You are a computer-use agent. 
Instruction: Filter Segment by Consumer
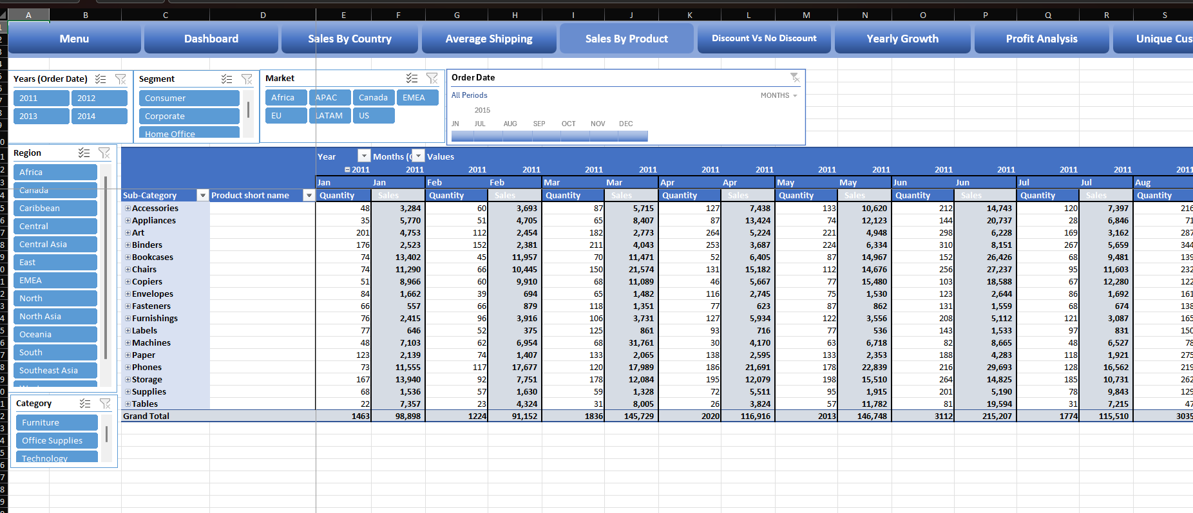pos(189,98)
